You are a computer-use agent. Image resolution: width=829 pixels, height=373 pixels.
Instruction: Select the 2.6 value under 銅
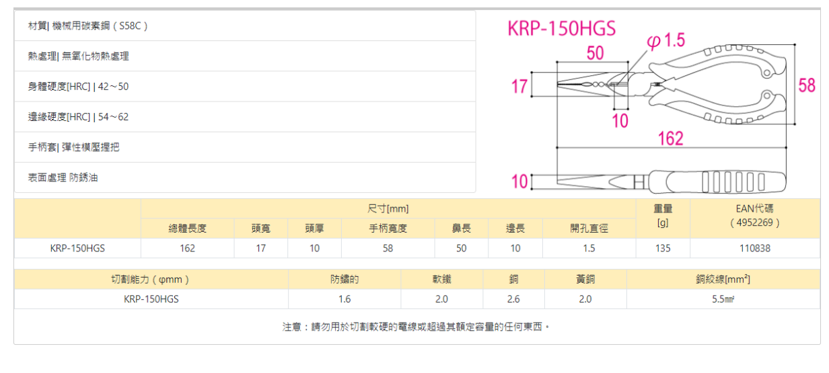click(513, 299)
